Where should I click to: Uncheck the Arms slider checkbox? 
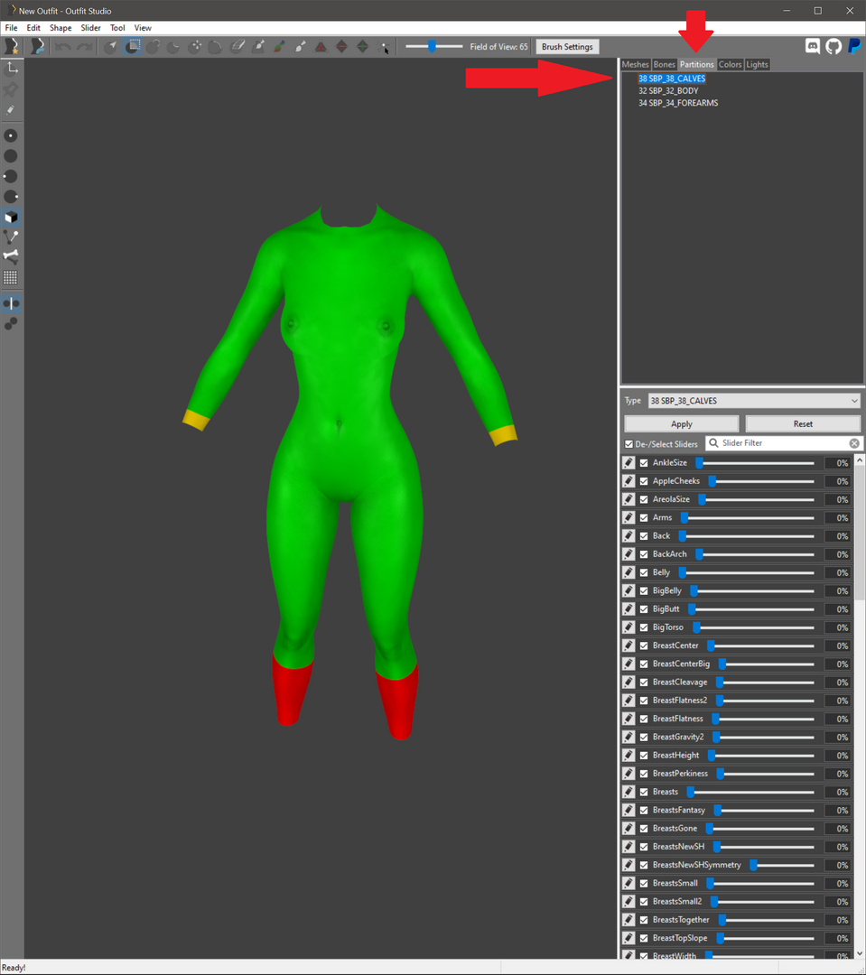pos(644,517)
